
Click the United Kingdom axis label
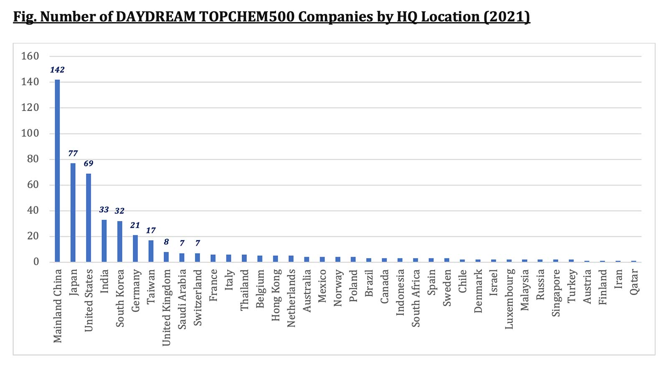[166, 308]
